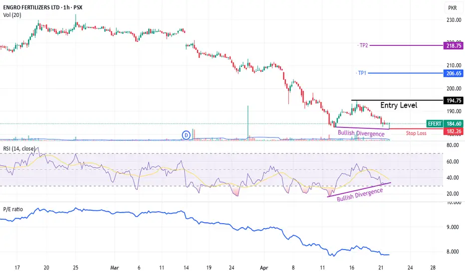Image resolution: width=465 pixels, height=274 pixels.
Task: Click the 184.60 current price label
Action: point(454,124)
